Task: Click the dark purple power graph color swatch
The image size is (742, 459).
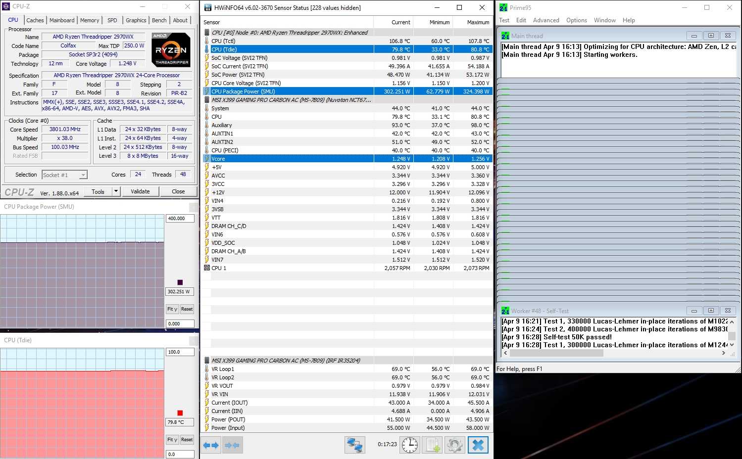Action: (180, 282)
